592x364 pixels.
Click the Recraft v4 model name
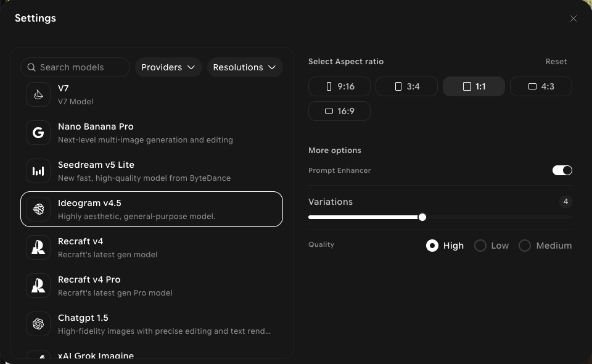[80, 241]
